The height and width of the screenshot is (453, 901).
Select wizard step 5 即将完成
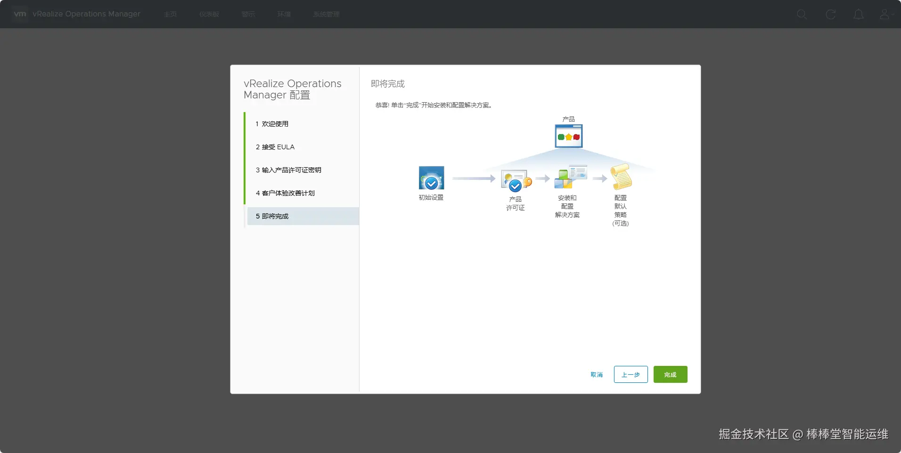(x=302, y=216)
